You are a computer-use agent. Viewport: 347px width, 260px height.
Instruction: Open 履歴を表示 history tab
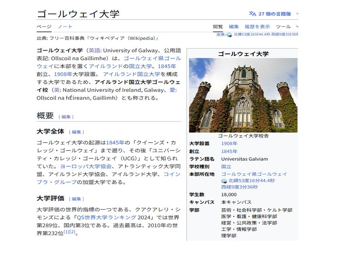click(257, 27)
